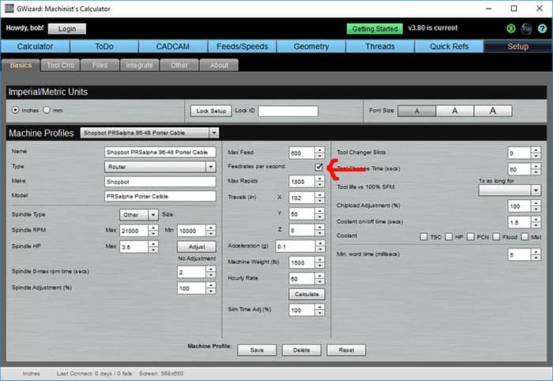The width and height of the screenshot is (553, 381).
Task: Click the Lock Setup button
Action: (x=211, y=111)
